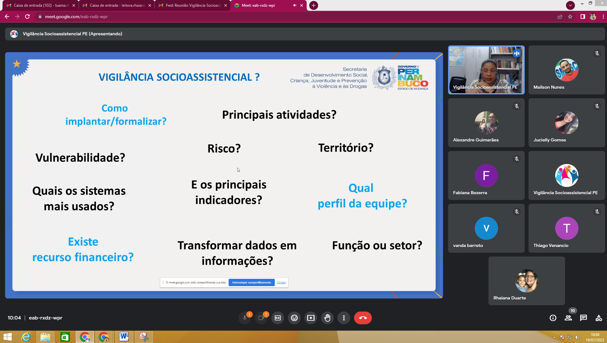The height and width of the screenshot is (343, 607).
Task: Toggle the camera button
Action: point(261,318)
